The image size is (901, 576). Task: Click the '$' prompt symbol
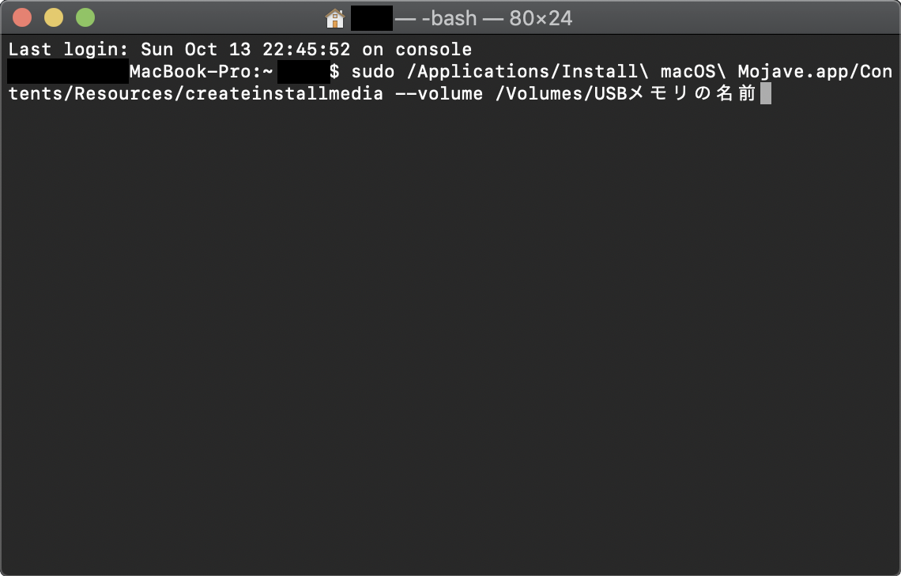(334, 72)
